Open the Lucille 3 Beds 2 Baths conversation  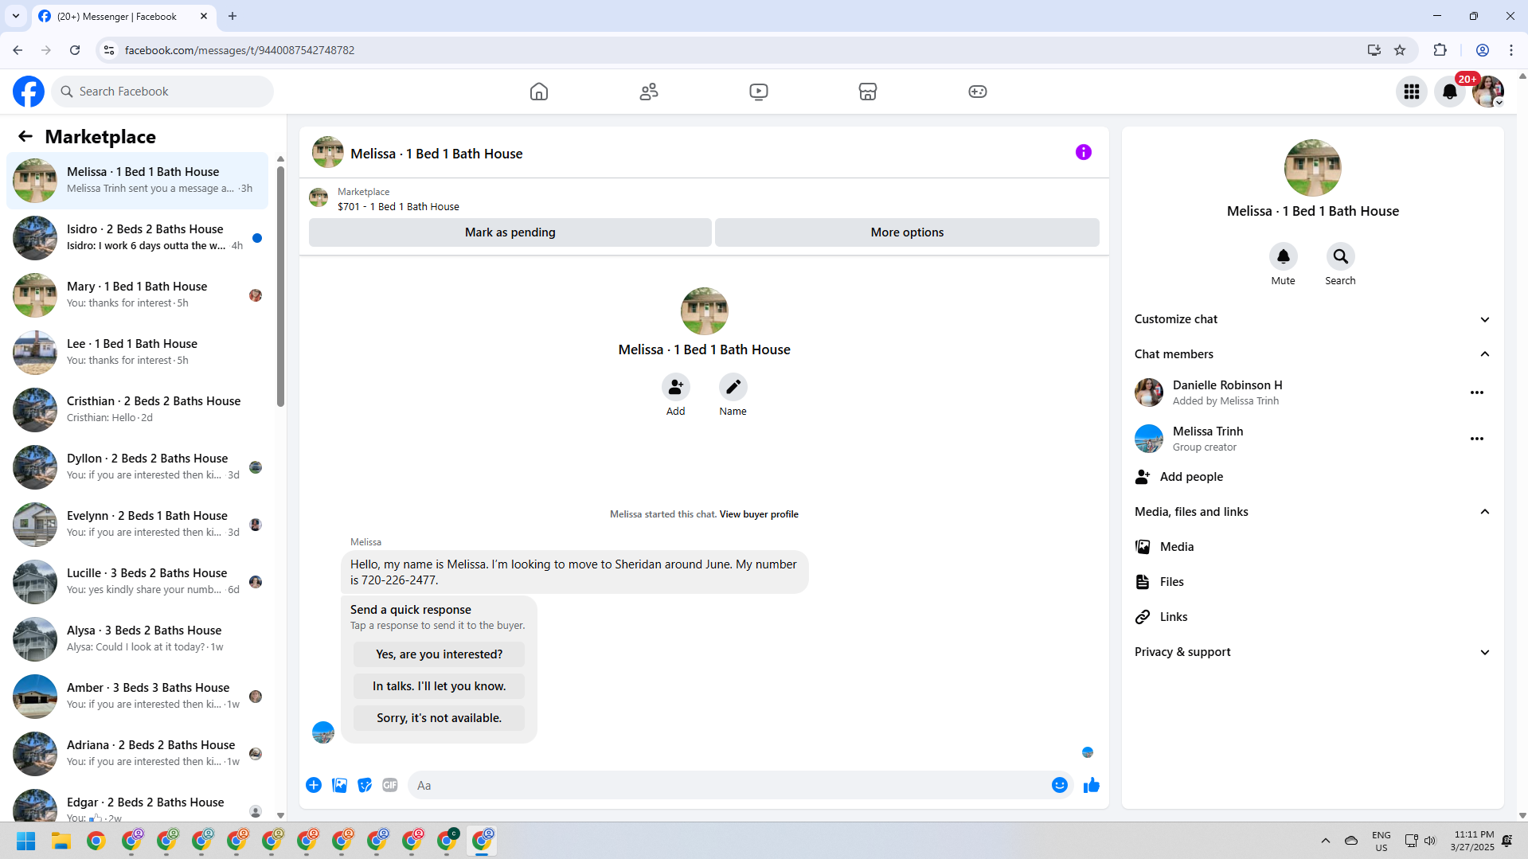coord(137,581)
